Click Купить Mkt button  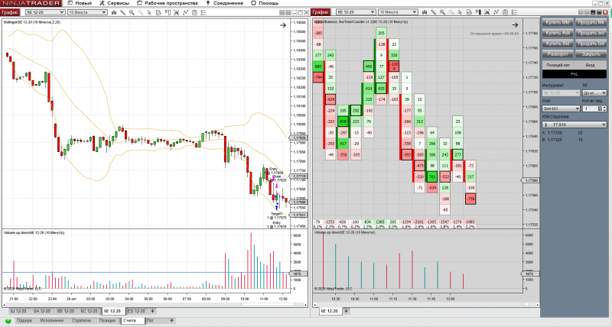coord(558,23)
